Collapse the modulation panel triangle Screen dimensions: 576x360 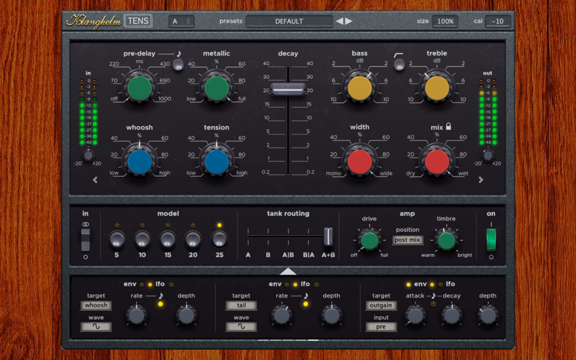pyautogui.click(x=288, y=271)
